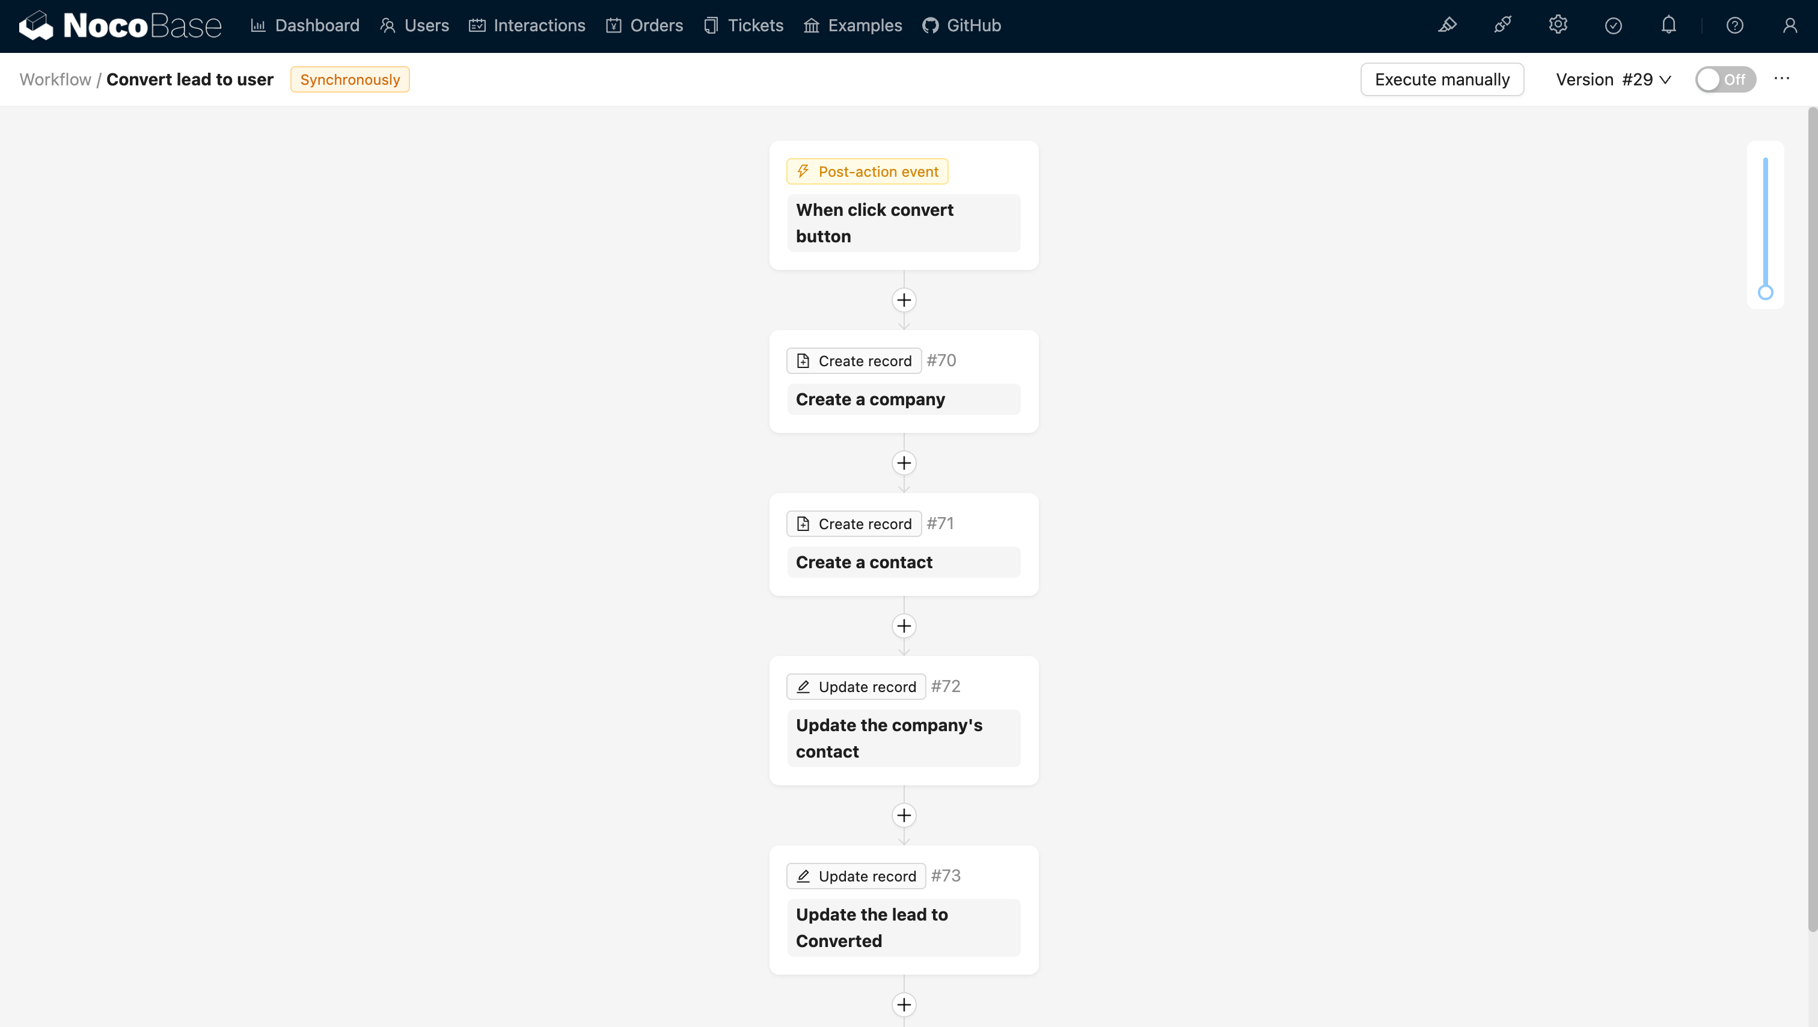Open the settings gear icon
Screen dimensions: 1818x1027
tap(1558, 25)
